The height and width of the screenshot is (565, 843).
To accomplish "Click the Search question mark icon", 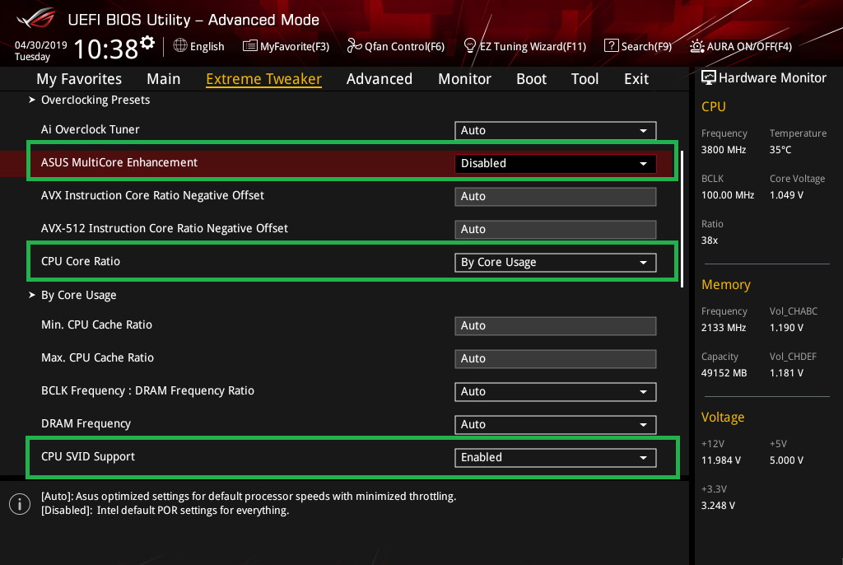I will pos(612,46).
